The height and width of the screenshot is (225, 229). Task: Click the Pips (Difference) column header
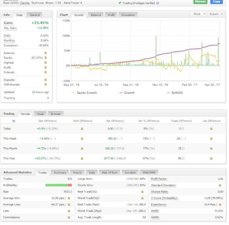[115, 121]
